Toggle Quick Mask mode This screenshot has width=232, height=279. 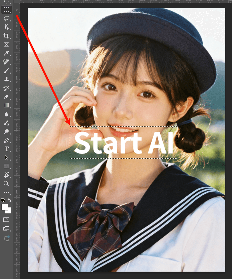6,219
